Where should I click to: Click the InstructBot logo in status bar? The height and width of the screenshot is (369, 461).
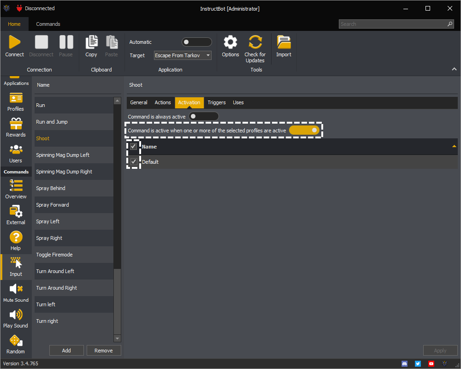point(444,364)
